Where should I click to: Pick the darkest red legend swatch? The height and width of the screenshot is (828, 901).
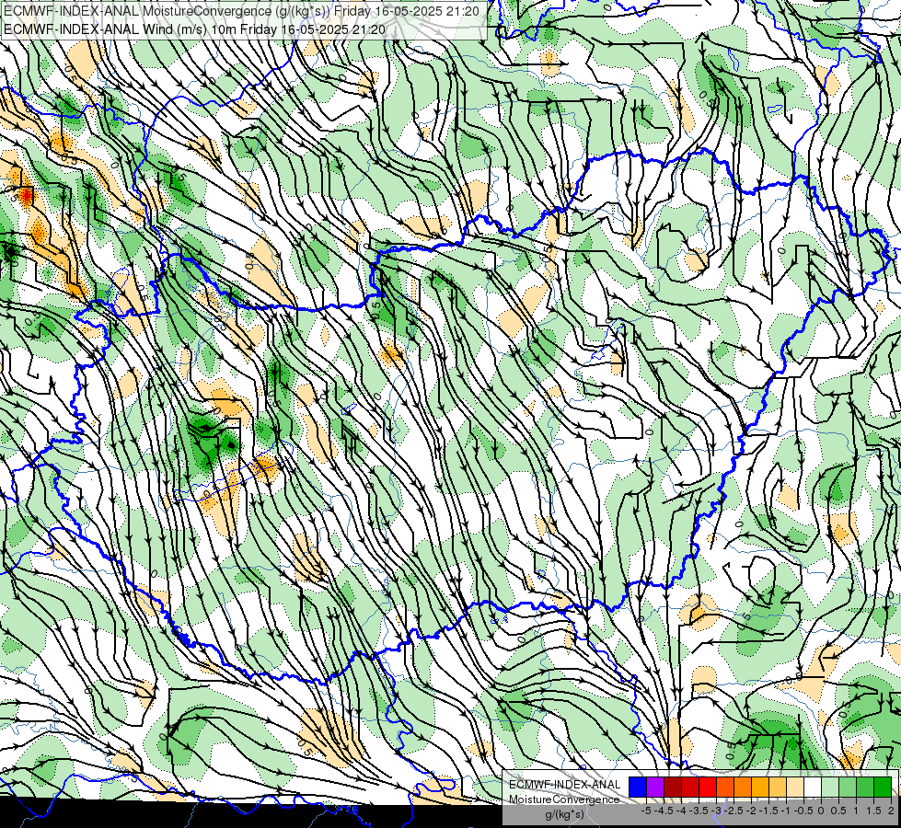[673, 788]
